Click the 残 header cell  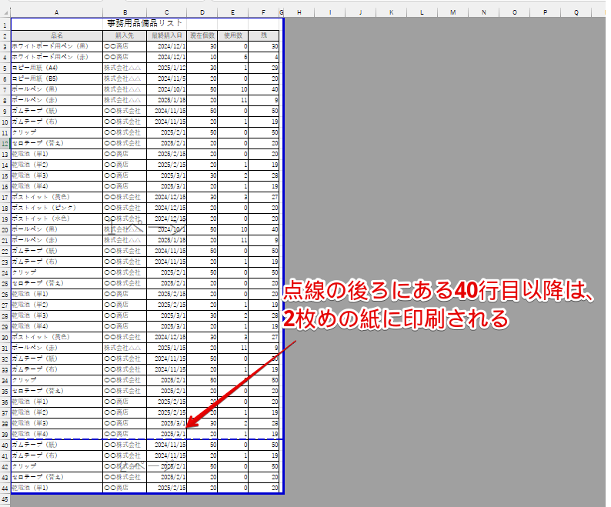coord(263,35)
